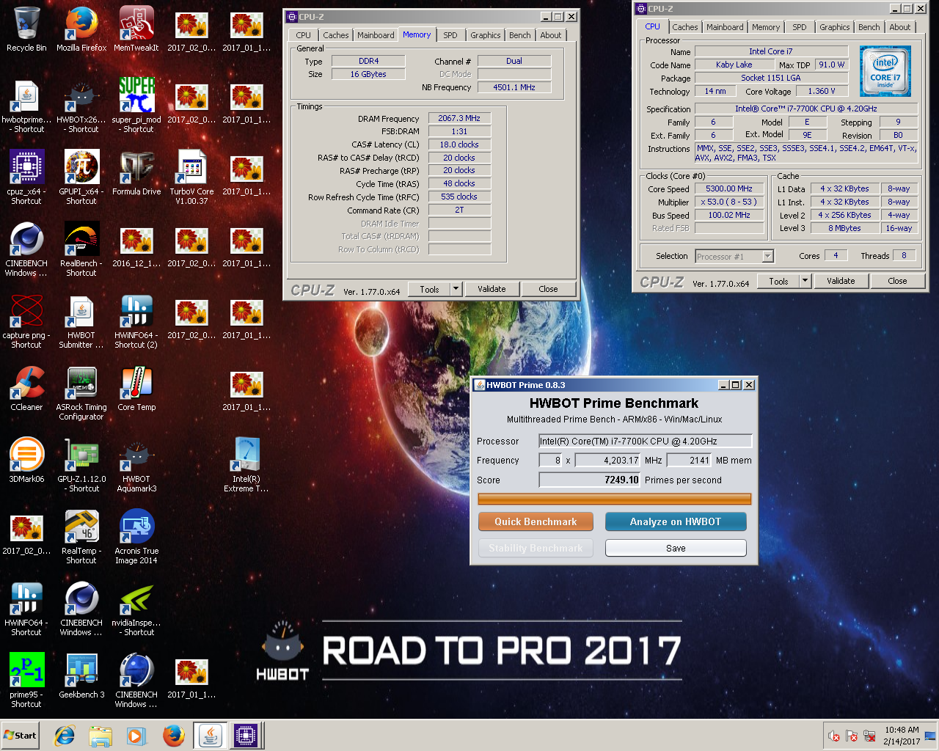Click Validate in memory CPU-Z window
Viewport: 939px width, 751px height.
tap(492, 289)
